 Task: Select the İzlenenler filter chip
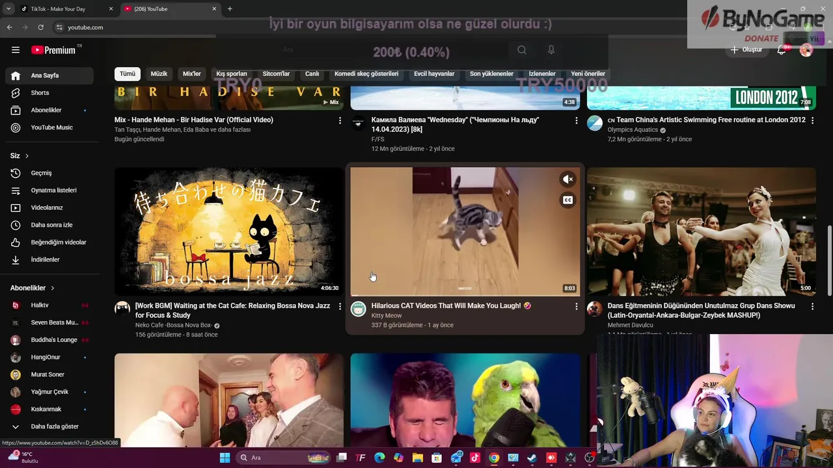point(542,74)
